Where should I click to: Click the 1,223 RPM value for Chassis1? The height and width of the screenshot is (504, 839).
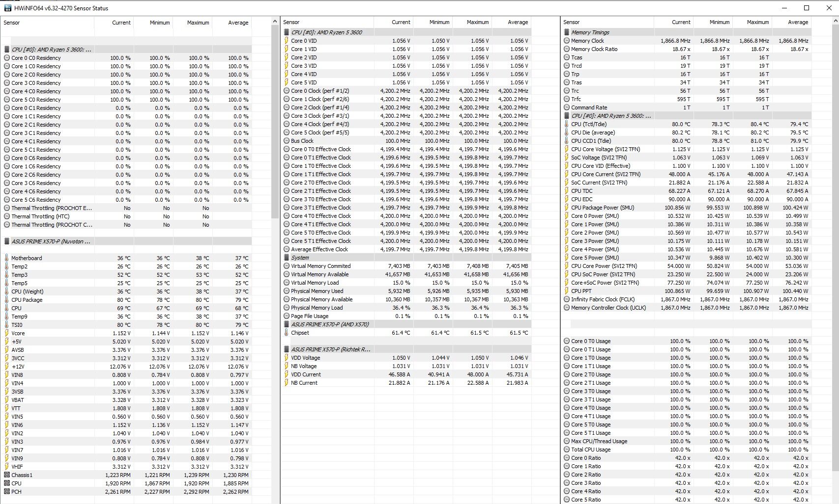coord(118,475)
